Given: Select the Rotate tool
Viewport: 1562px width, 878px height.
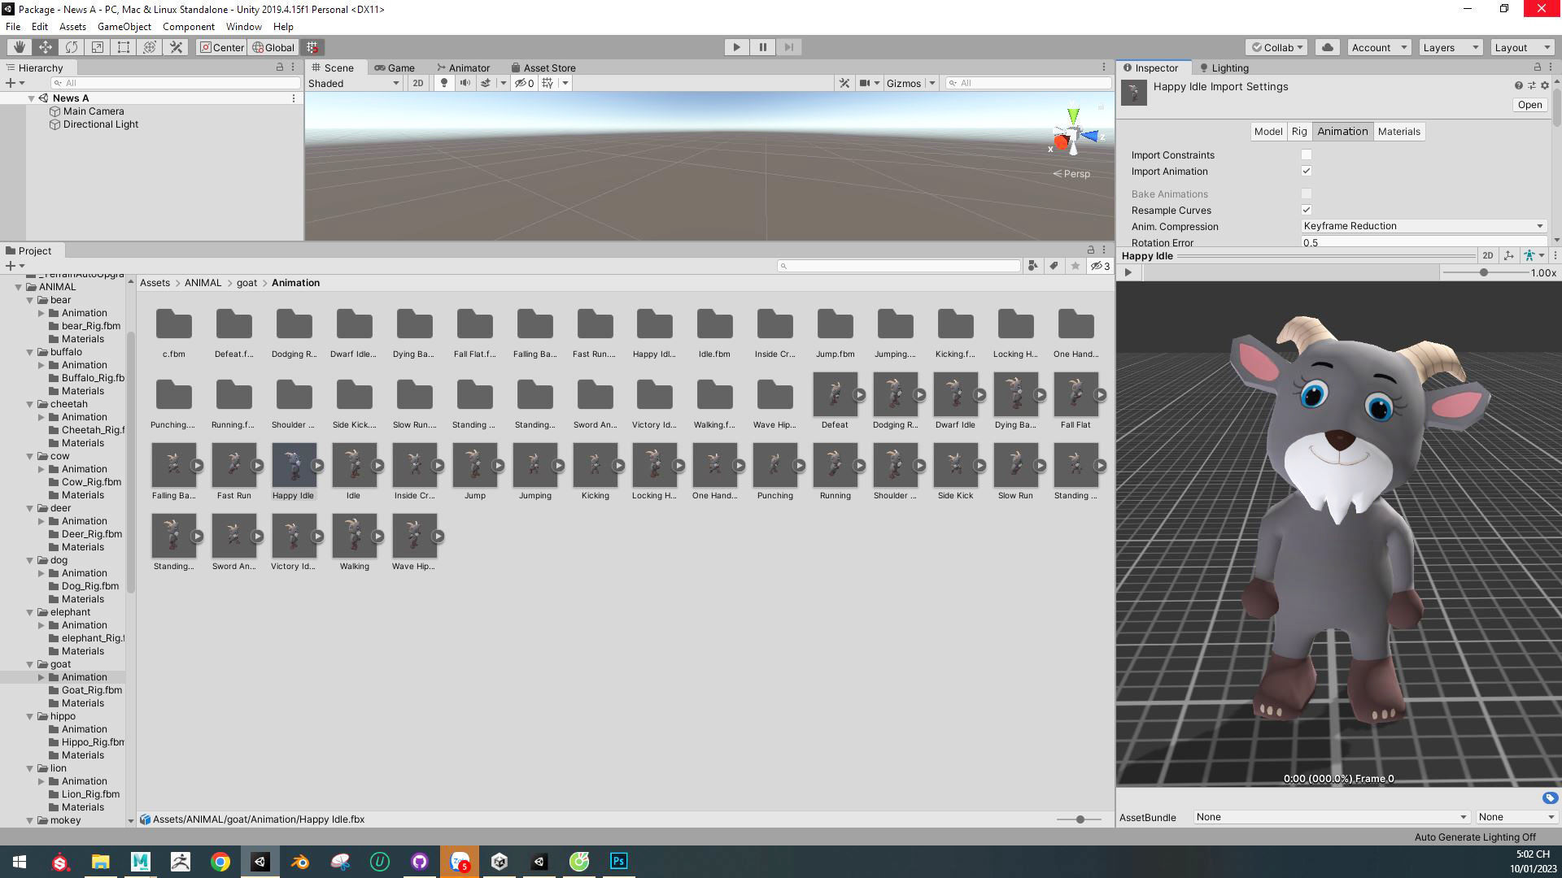Looking at the screenshot, I should pos(72,47).
